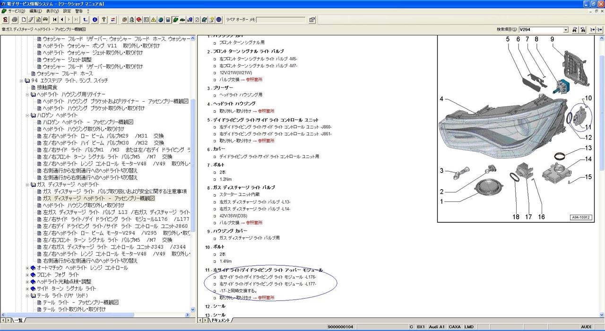Select the ドキュメント tab at document bottom

[x=220, y=321]
